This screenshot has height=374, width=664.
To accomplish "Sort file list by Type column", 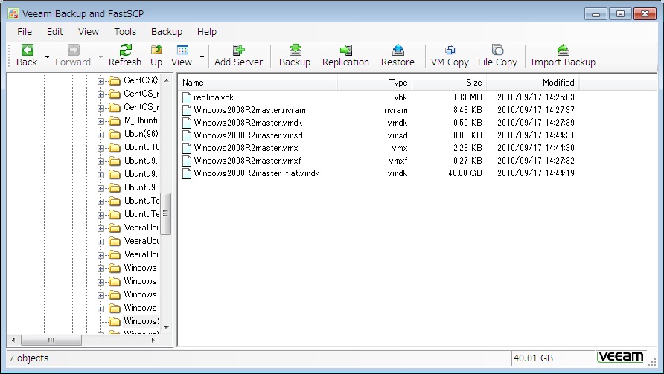I will [x=374, y=83].
